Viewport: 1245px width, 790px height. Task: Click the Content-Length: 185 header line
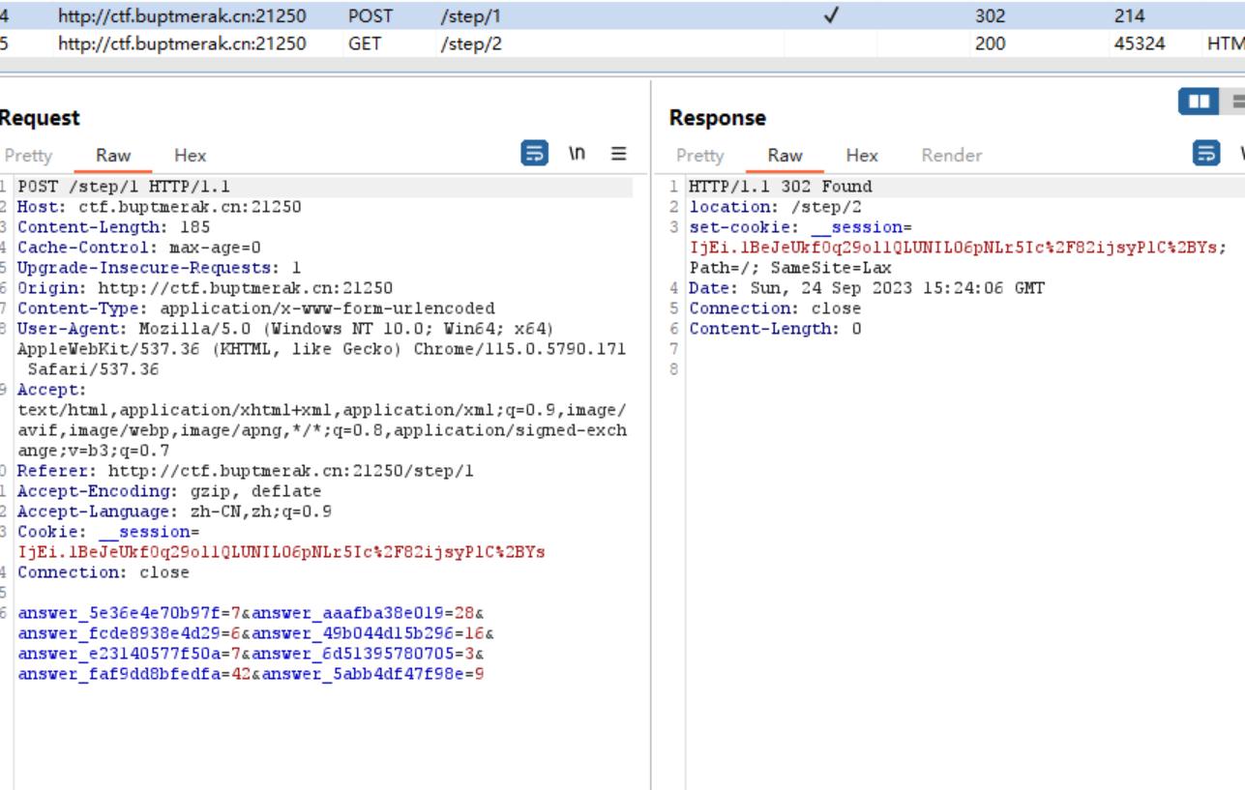(113, 227)
